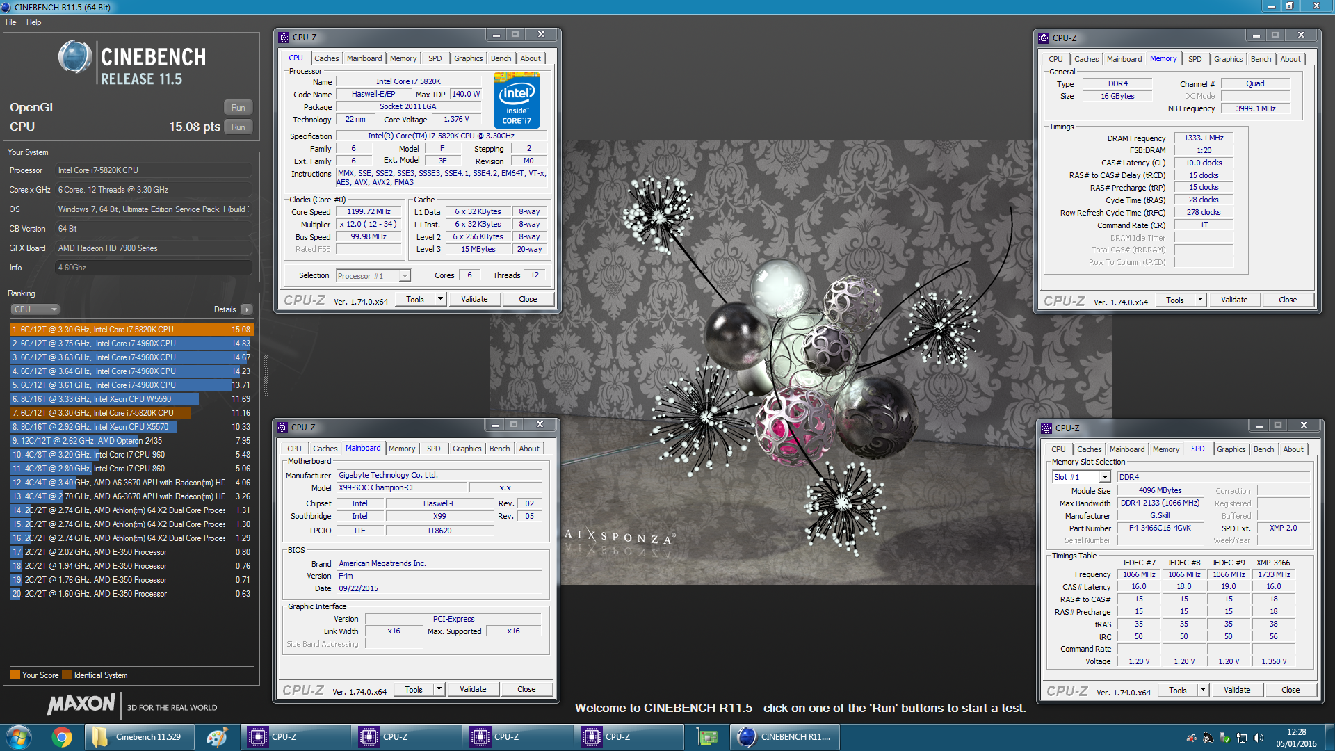Image resolution: width=1335 pixels, height=751 pixels.
Task: Click the Processor field Intel Core i7-5820K CPU
Action: 153,170
